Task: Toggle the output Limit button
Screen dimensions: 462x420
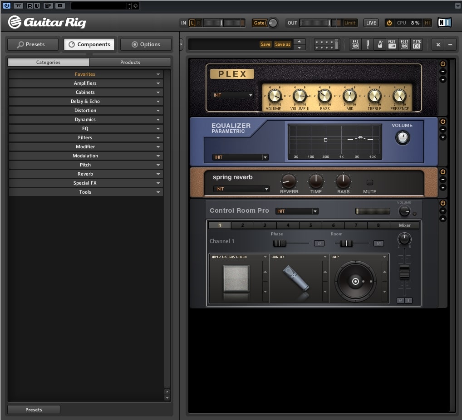Action: (x=350, y=23)
